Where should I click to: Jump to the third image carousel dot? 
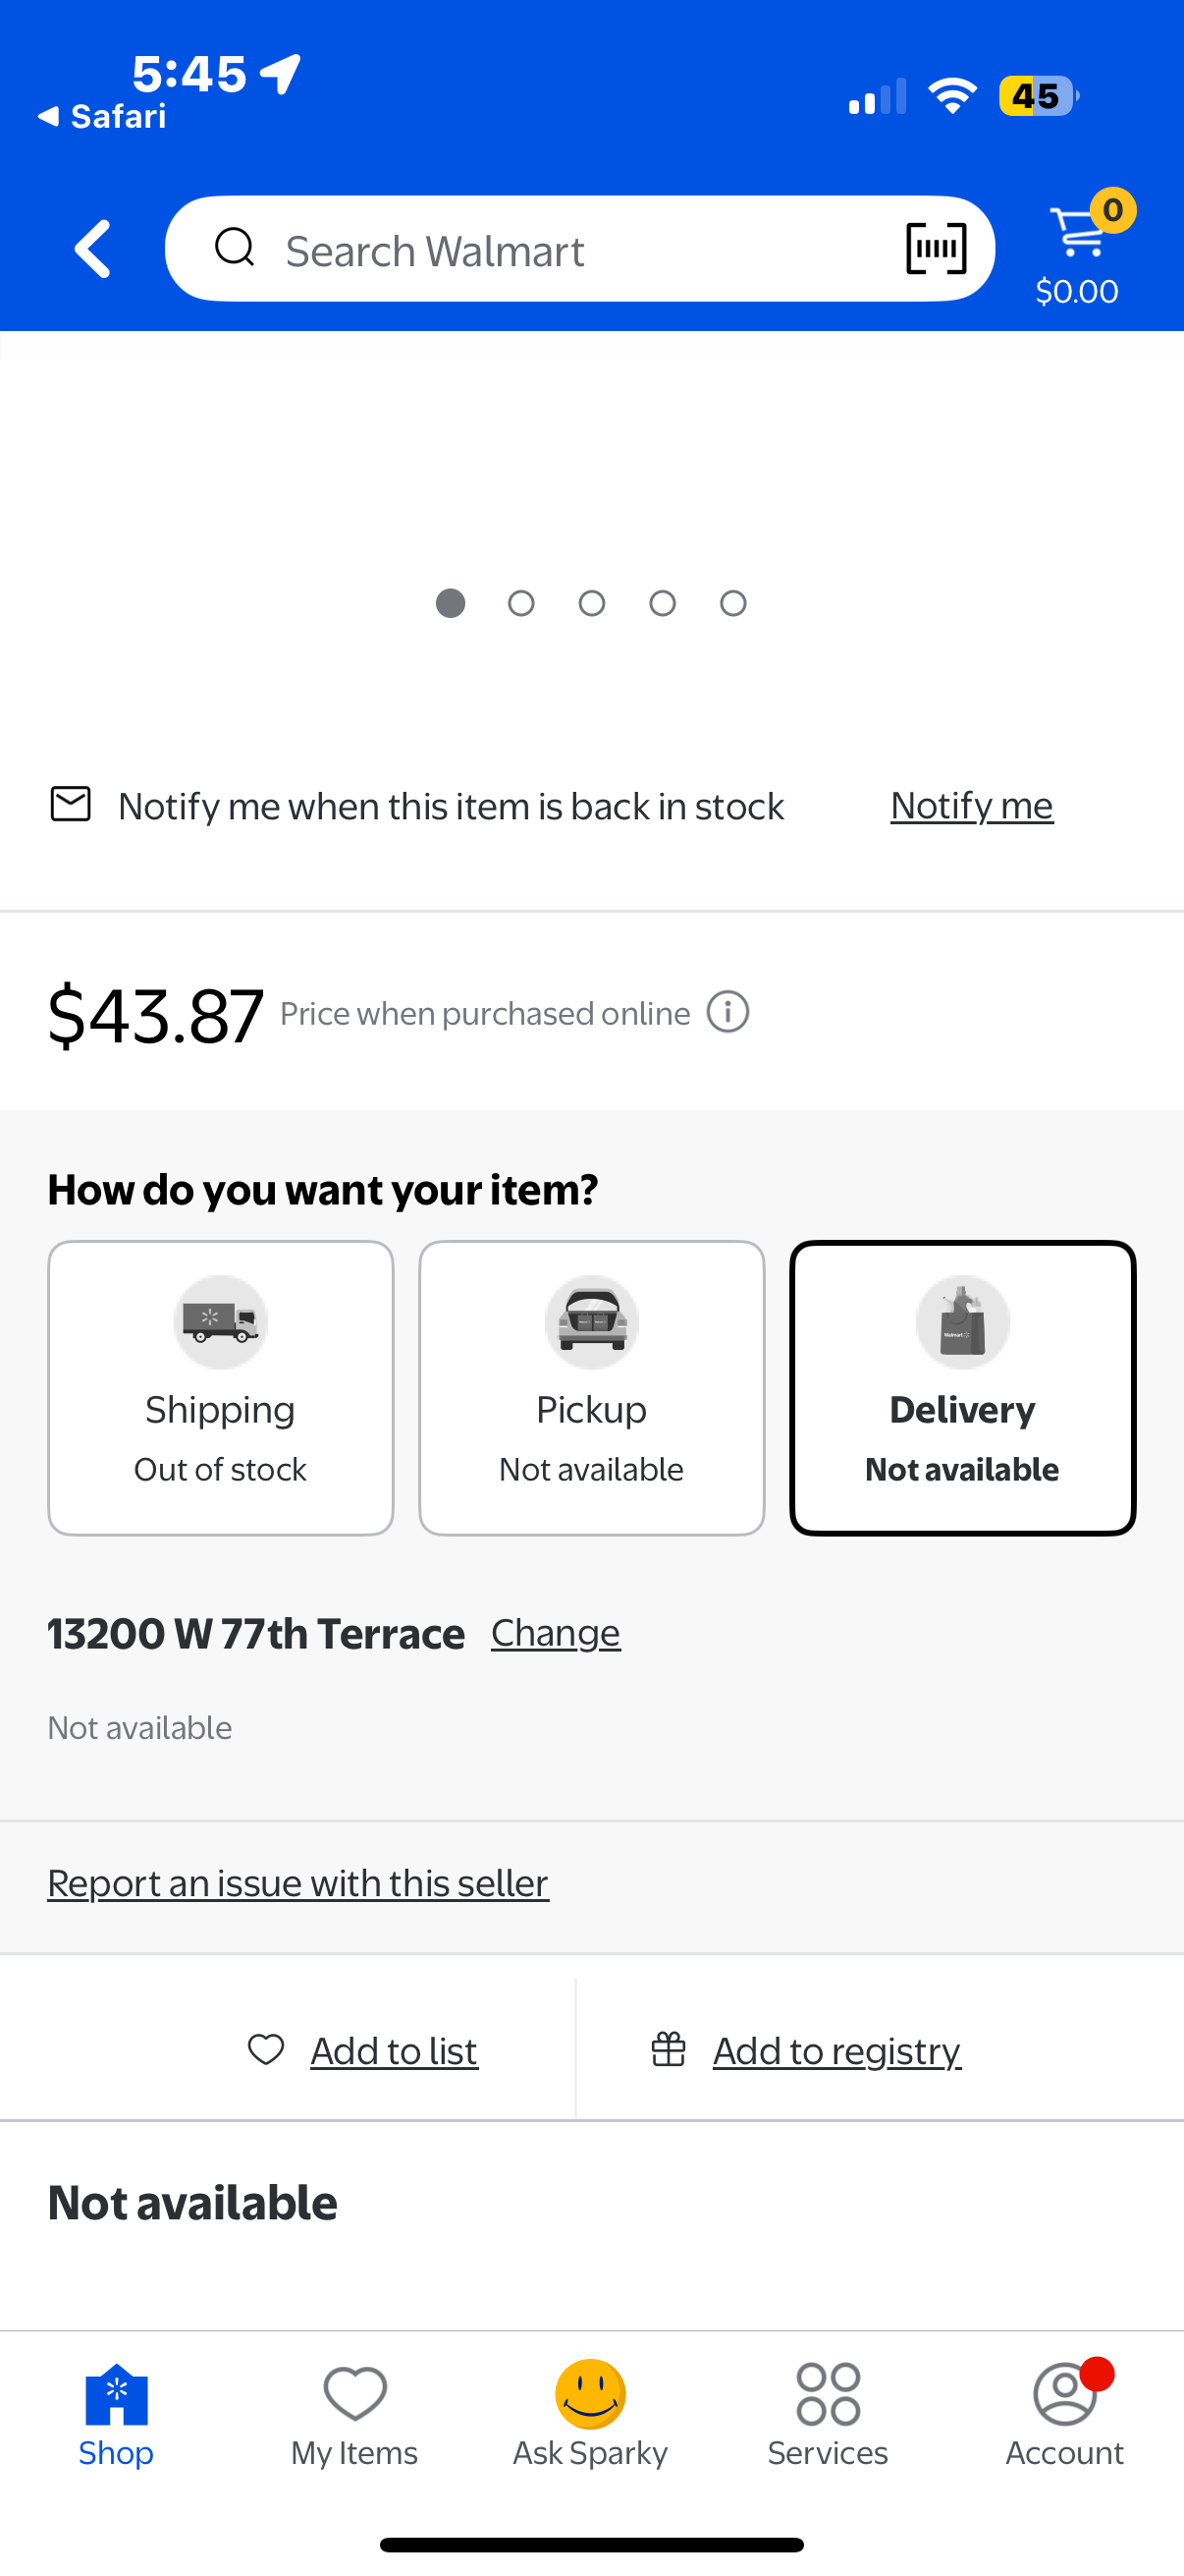(x=591, y=603)
